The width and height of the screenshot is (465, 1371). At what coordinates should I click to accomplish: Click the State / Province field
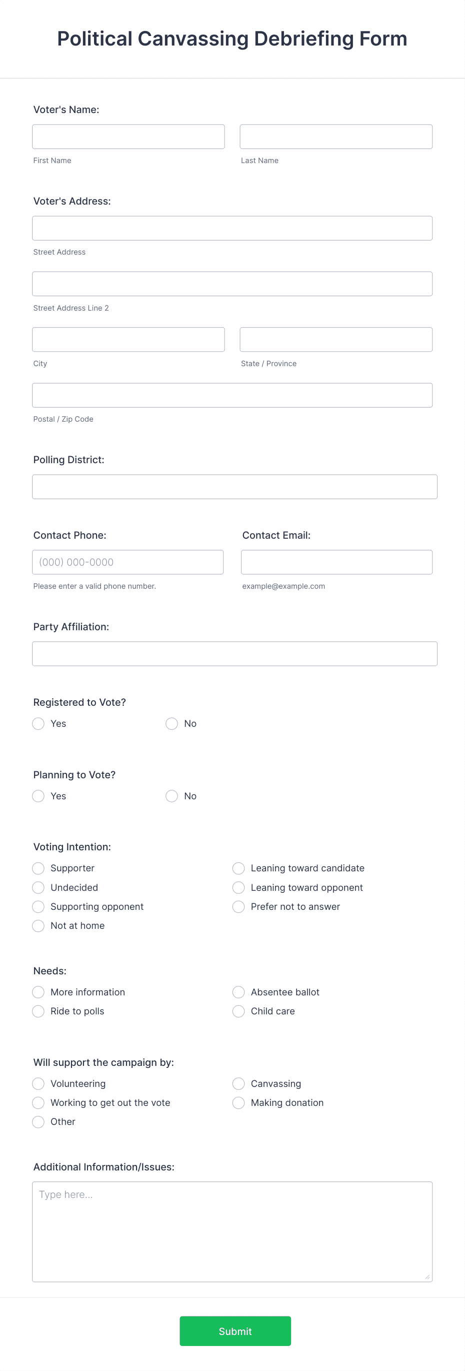tap(335, 340)
